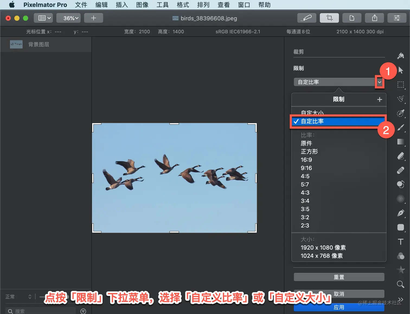
Task: Select the Quick Selection tool
Action: coord(401,99)
